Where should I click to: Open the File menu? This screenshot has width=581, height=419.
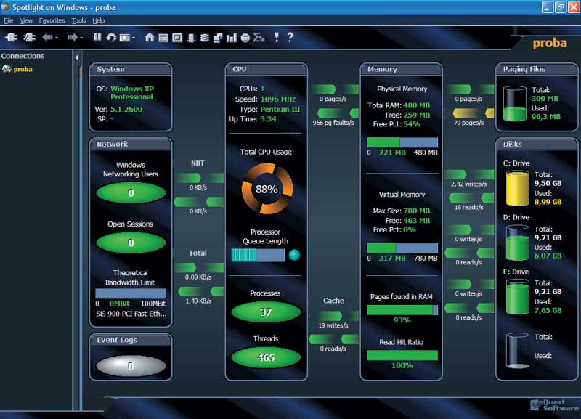pos(9,20)
